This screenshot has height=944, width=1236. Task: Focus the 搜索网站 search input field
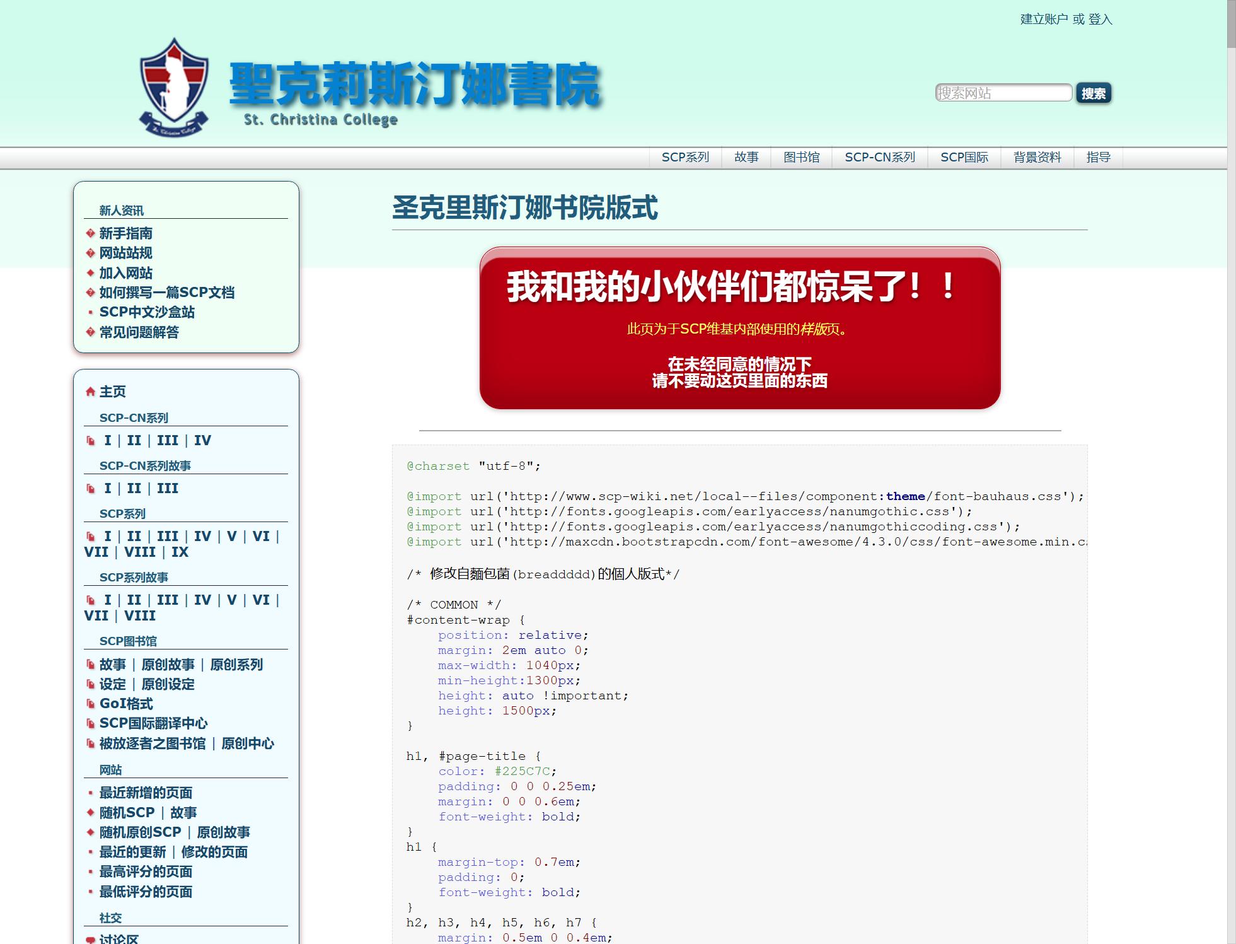point(1003,93)
